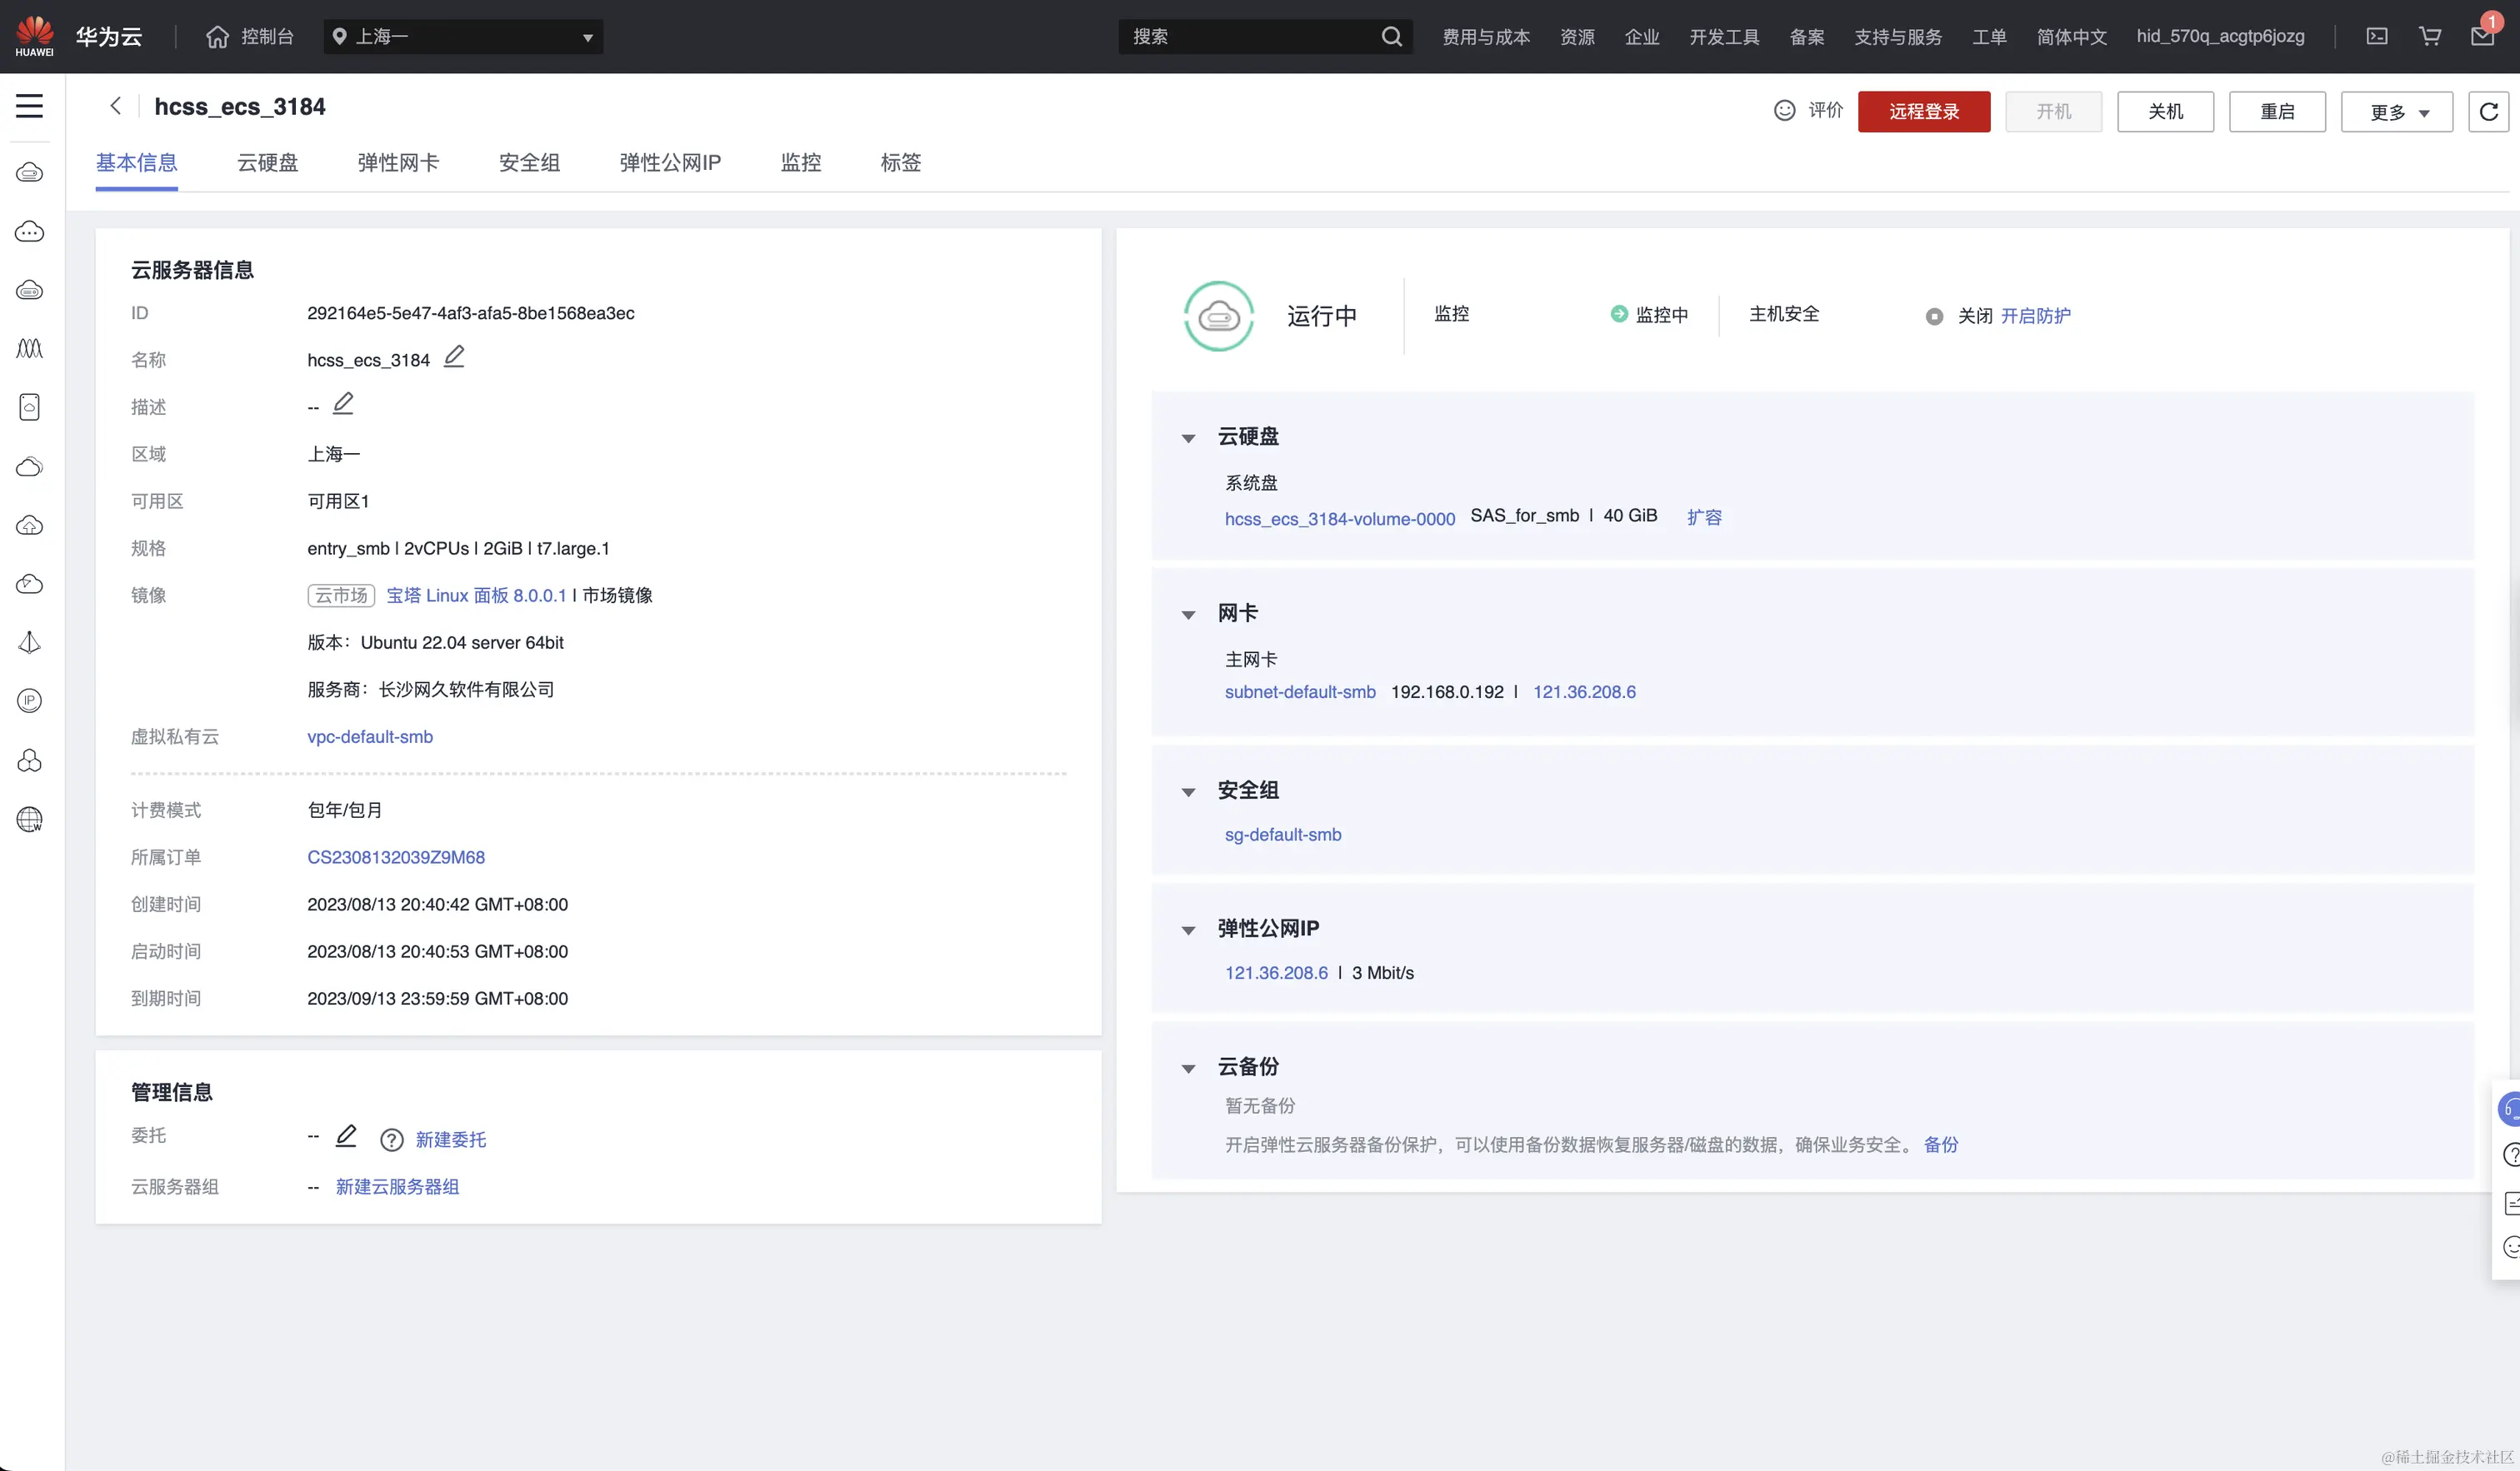Collapse the 云硬盘 section
The width and height of the screenshot is (2520, 1471).
[1188, 437]
